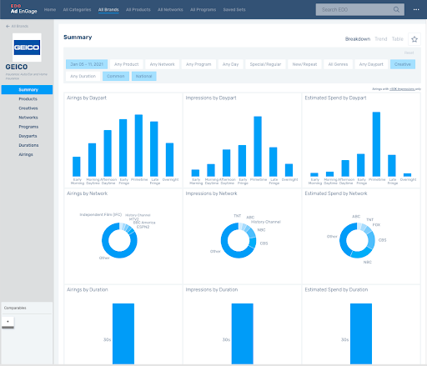Click Other label in Airings by Network
Image resolution: width=427 pixels, height=366 pixels.
104,258
